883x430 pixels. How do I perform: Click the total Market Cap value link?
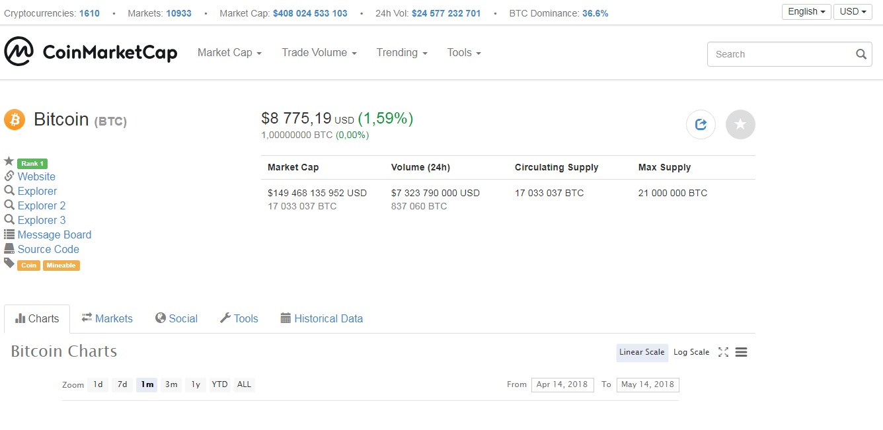coord(310,13)
